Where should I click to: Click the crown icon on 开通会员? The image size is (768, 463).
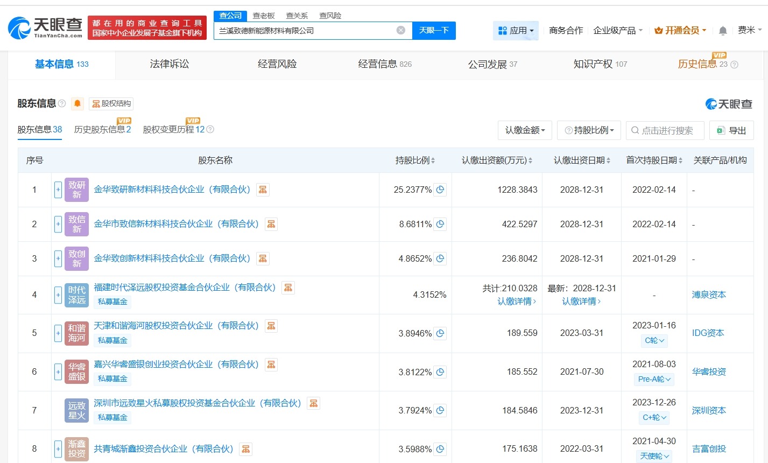659,31
